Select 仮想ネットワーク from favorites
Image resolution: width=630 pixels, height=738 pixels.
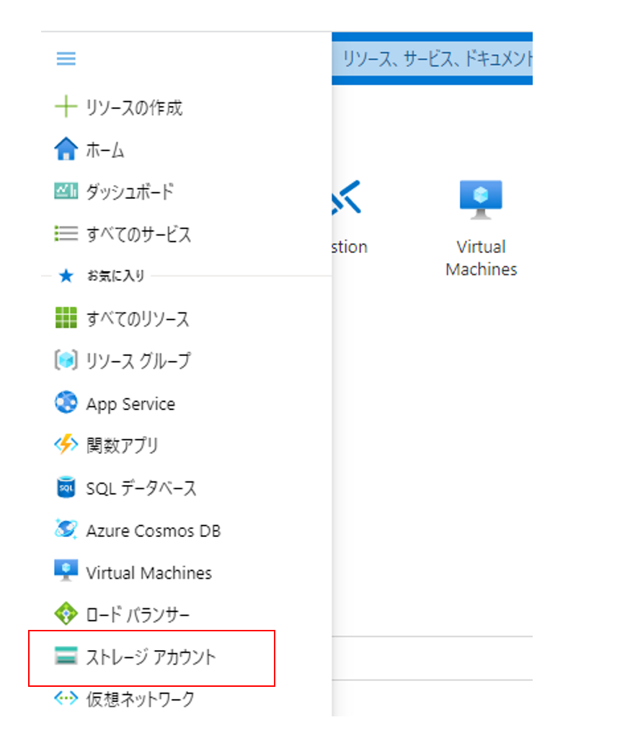(140, 698)
